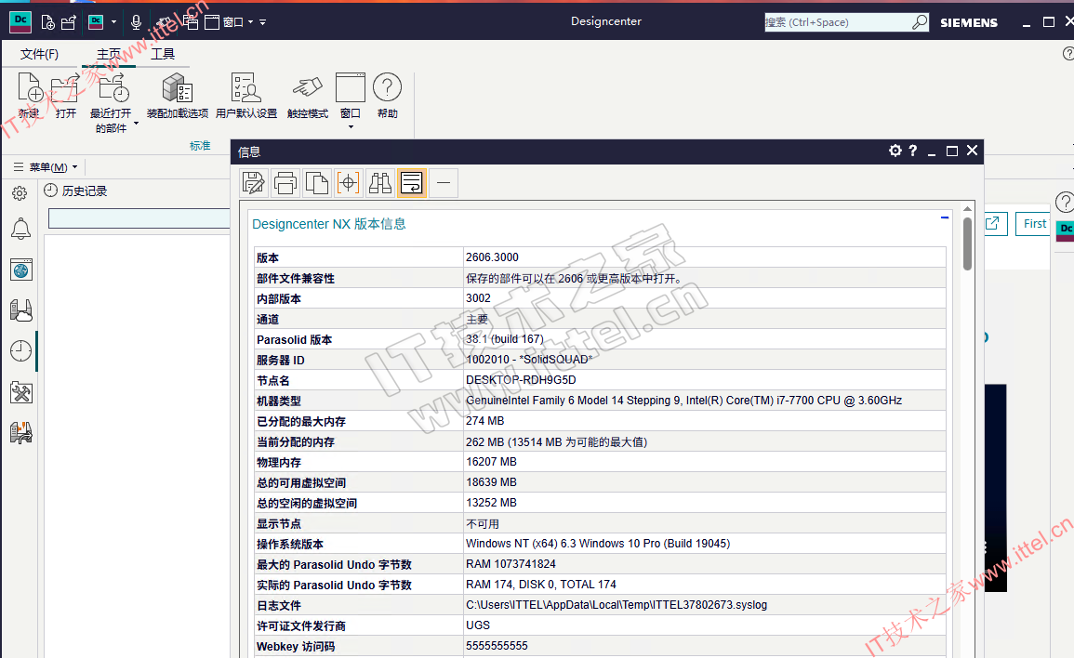1074x658 pixels.
Task: Open the quick access toolbar customize arrow
Action: tap(262, 22)
